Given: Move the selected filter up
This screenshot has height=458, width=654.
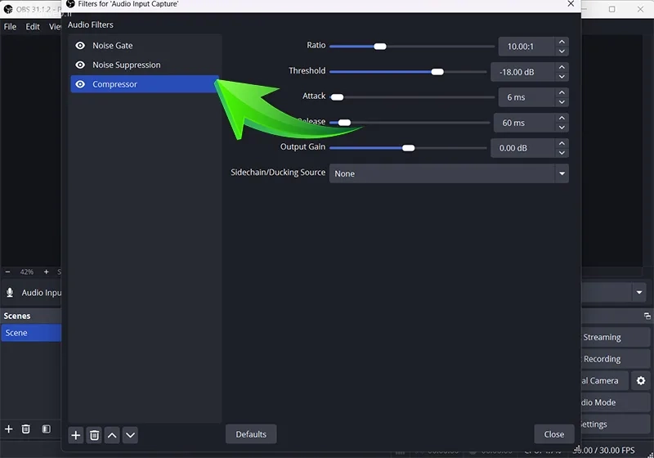Looking at the screenshot, I should tap(112, 435).
